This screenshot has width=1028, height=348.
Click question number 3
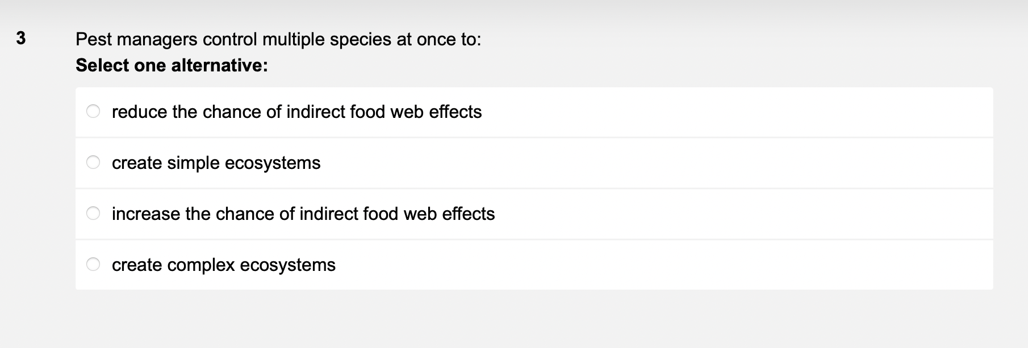(21, 39)
